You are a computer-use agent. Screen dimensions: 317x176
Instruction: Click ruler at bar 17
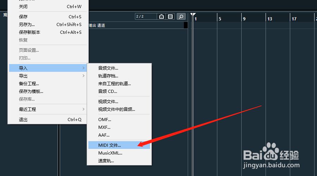point(294,19)
